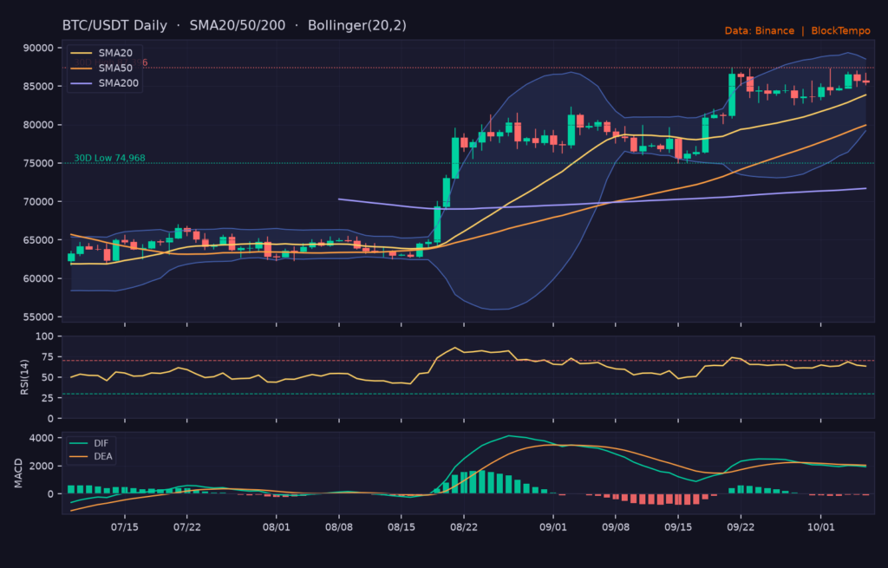
Task: Select the SMA50 legend entry
Action: click(101, 68)
